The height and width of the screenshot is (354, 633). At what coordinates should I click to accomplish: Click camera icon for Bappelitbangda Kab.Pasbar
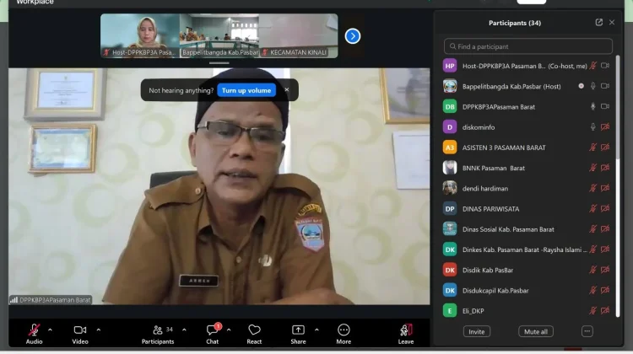[x=605, y=86]
